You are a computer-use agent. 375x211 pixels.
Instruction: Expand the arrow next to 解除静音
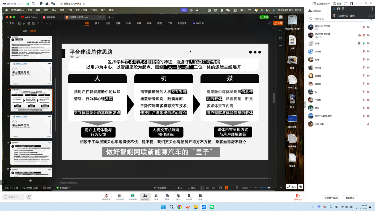point(112,196)
